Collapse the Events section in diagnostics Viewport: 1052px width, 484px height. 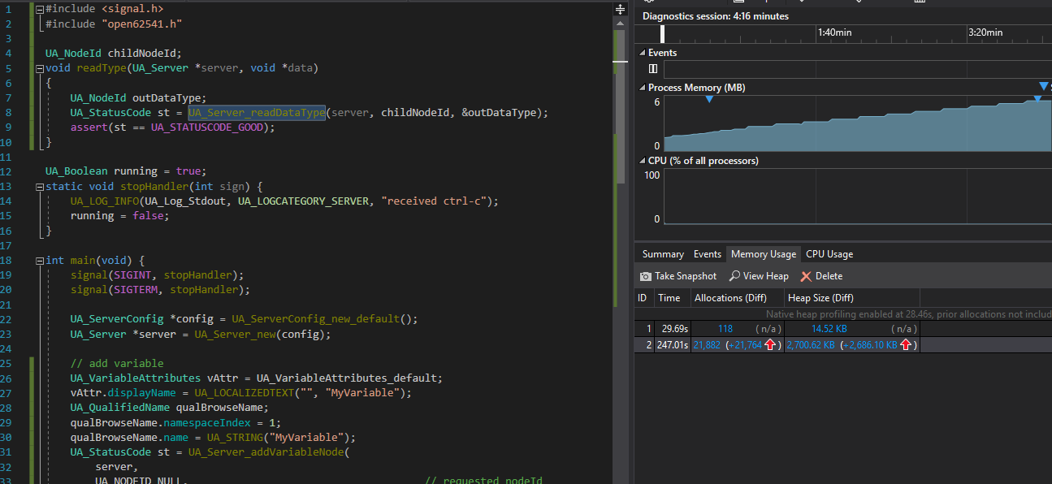[x=642, y=53]
